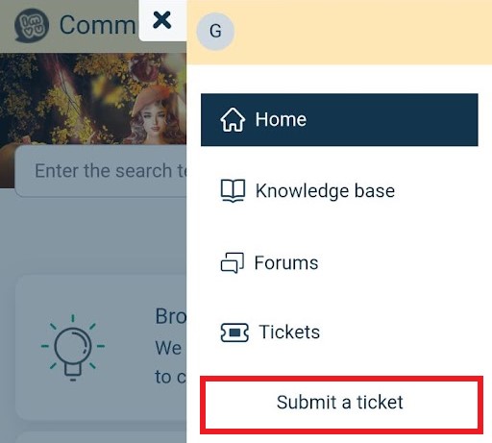Click the dimmed page background overlay
Image resolution: width=492 pixels, height=443 pixels.
(93, 237)
